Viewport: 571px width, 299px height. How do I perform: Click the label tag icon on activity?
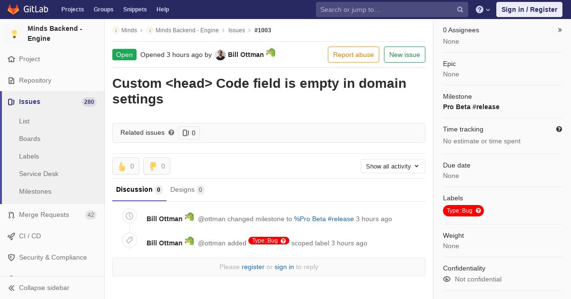[129, 240]
